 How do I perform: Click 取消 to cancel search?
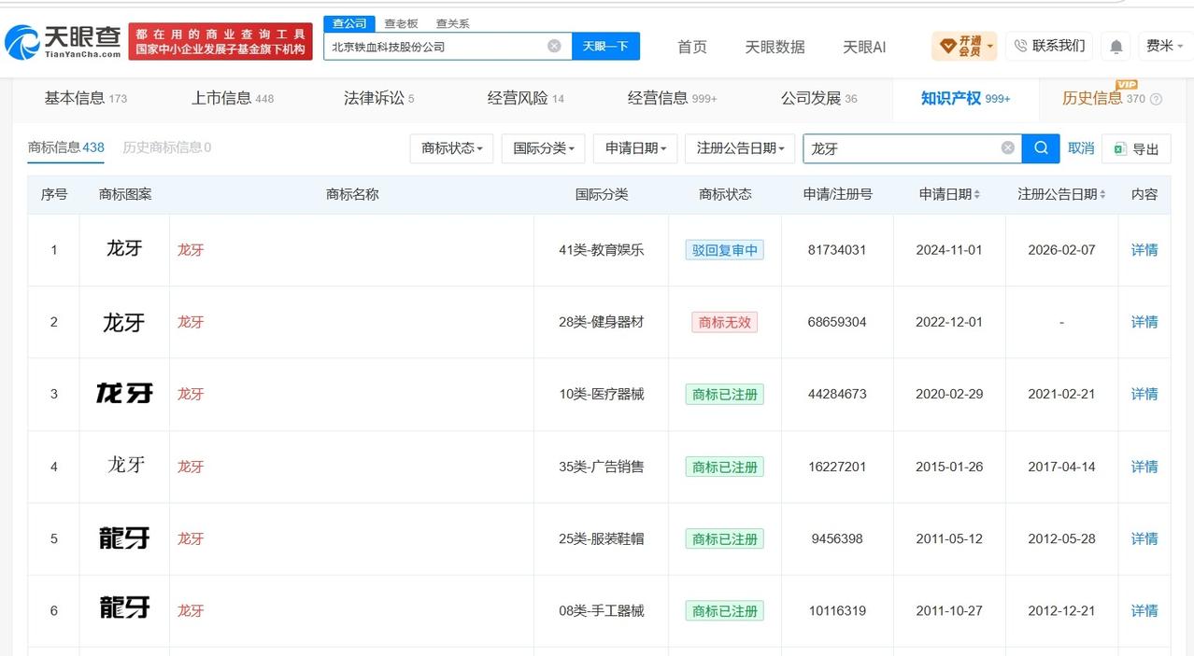pos(1081,147)
